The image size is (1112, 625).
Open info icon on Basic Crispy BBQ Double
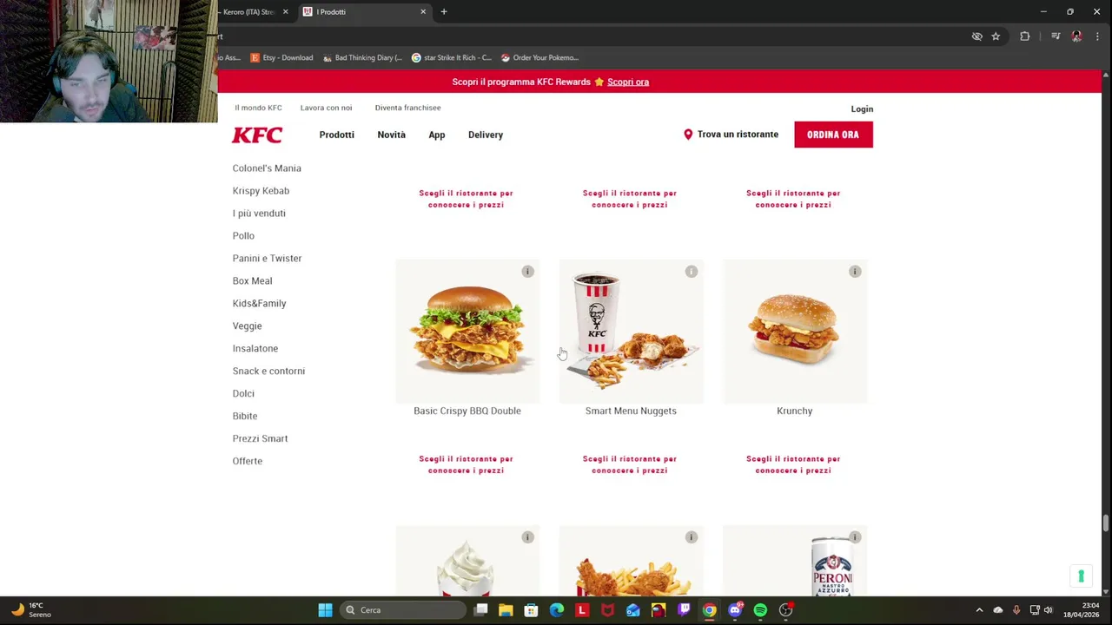click(x=527, y=272)
